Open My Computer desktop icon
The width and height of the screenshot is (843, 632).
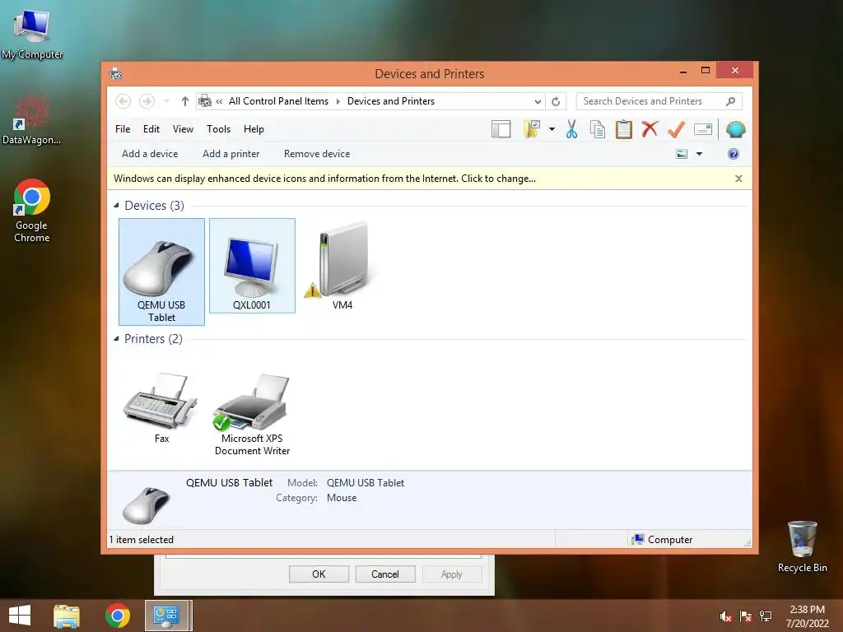coord(32,33)
